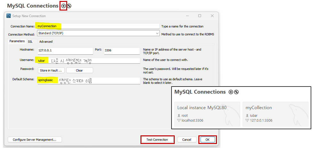Click 'Setup New Connection' title text

29,16
